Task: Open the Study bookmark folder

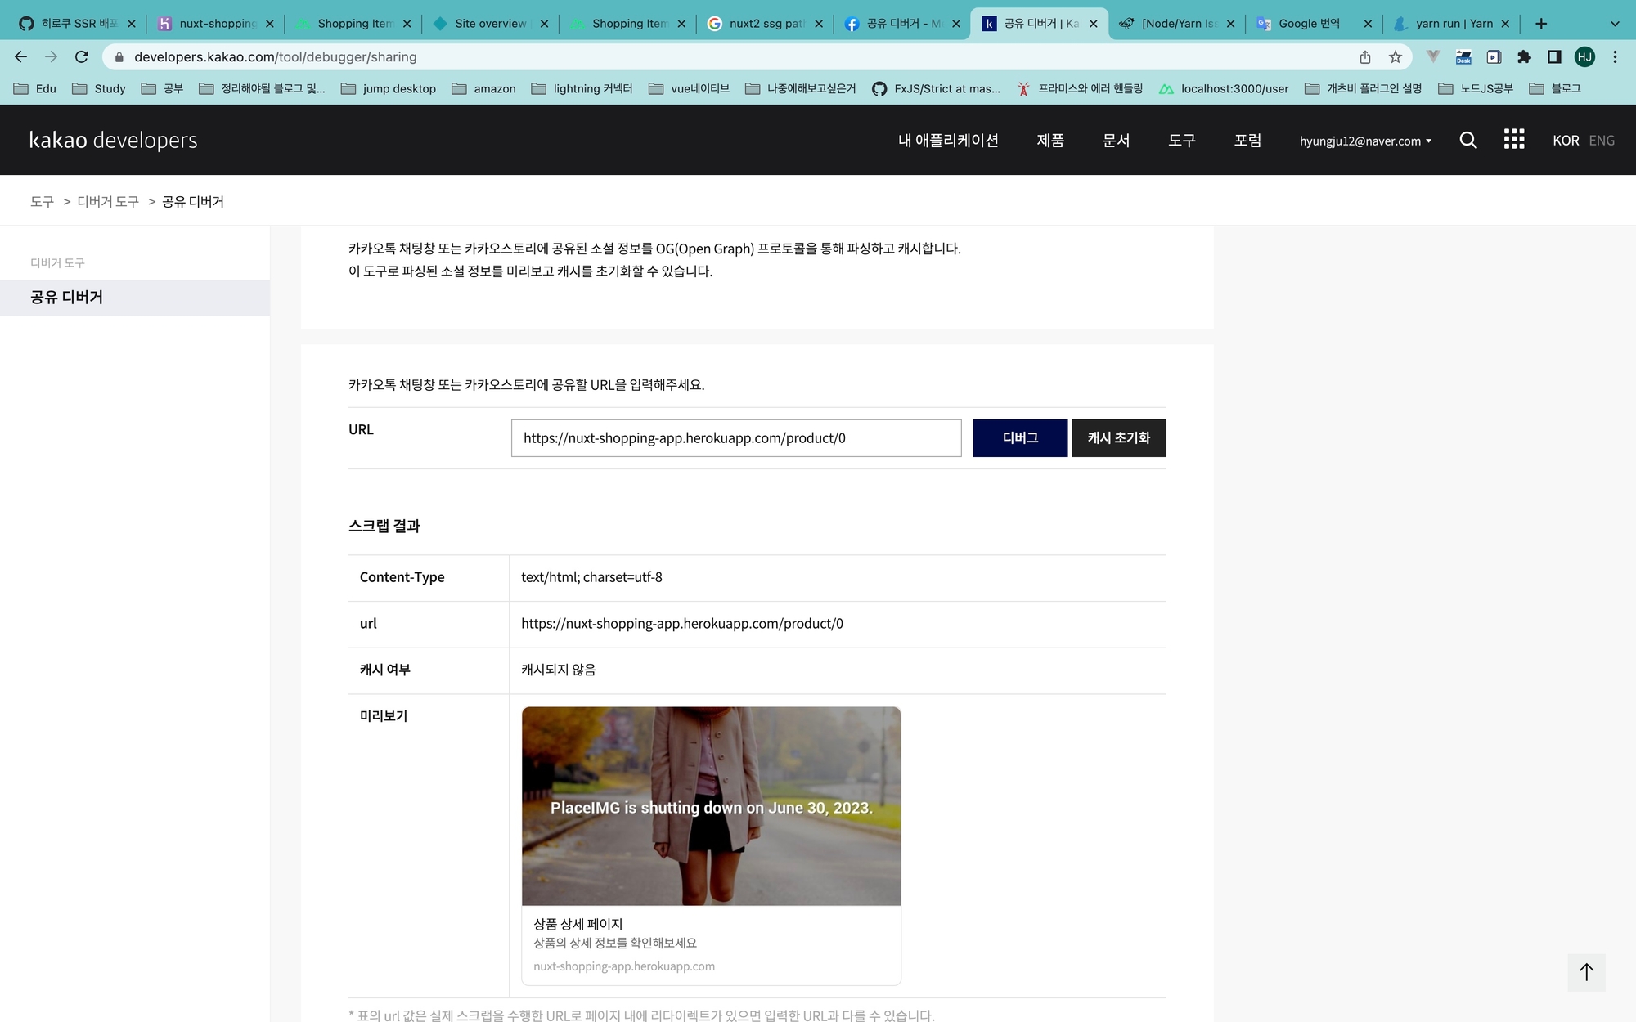Action: (x=99, y=88)
